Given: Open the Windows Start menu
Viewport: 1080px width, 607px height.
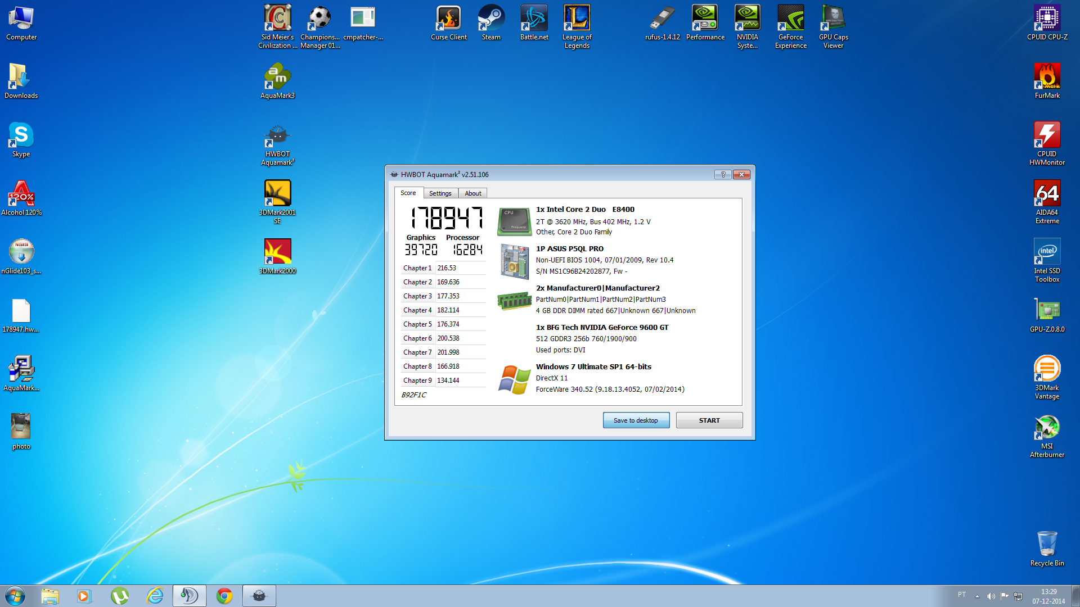Looking at the screenshot, I should [x=15, y=596].
